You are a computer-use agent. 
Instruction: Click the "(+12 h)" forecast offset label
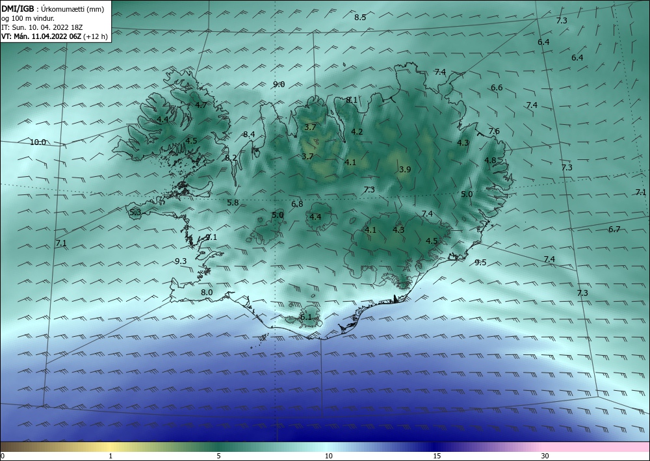coord(95,36)
